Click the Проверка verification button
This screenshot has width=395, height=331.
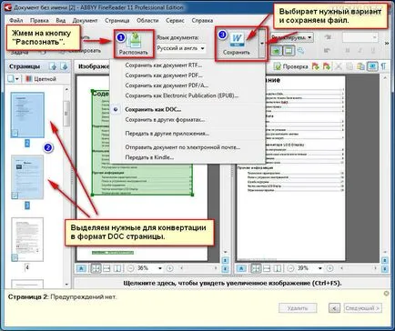click(290, 66)
